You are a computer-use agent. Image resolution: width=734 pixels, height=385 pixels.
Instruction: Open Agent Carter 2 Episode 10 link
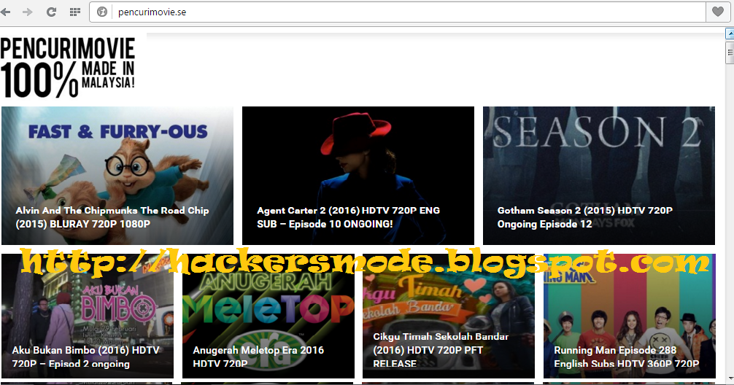pos(348,217)
